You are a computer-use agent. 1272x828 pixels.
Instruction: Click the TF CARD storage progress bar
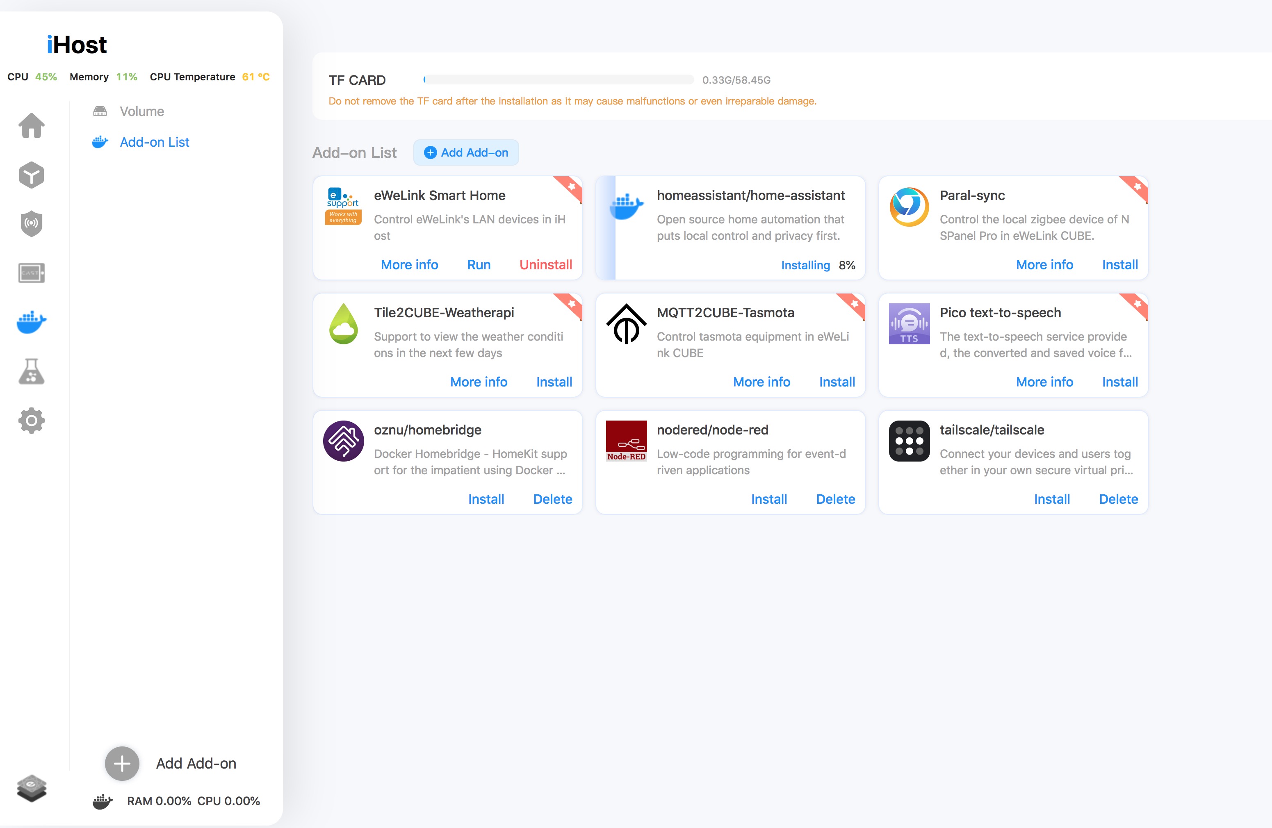pyautogui.click(x=558, y=80)
